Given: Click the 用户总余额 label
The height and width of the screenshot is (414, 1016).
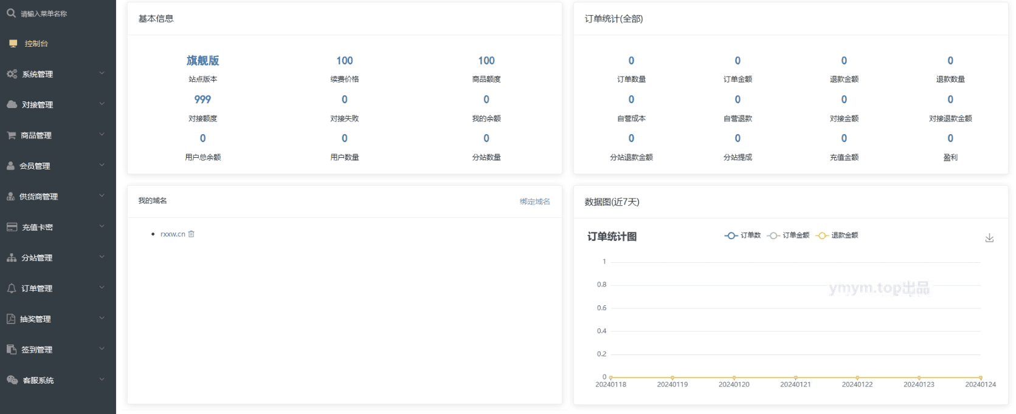Looking at the screenshot, I should 202,157.
